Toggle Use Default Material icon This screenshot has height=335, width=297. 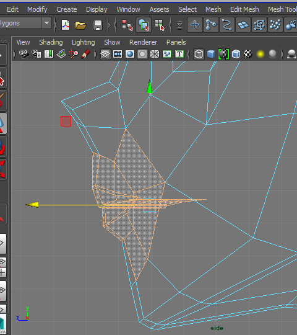tap(223, 54)
